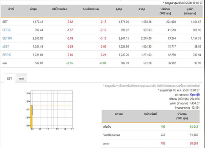
Task: Select the mai row name in the table
Action: pos(5,63)
